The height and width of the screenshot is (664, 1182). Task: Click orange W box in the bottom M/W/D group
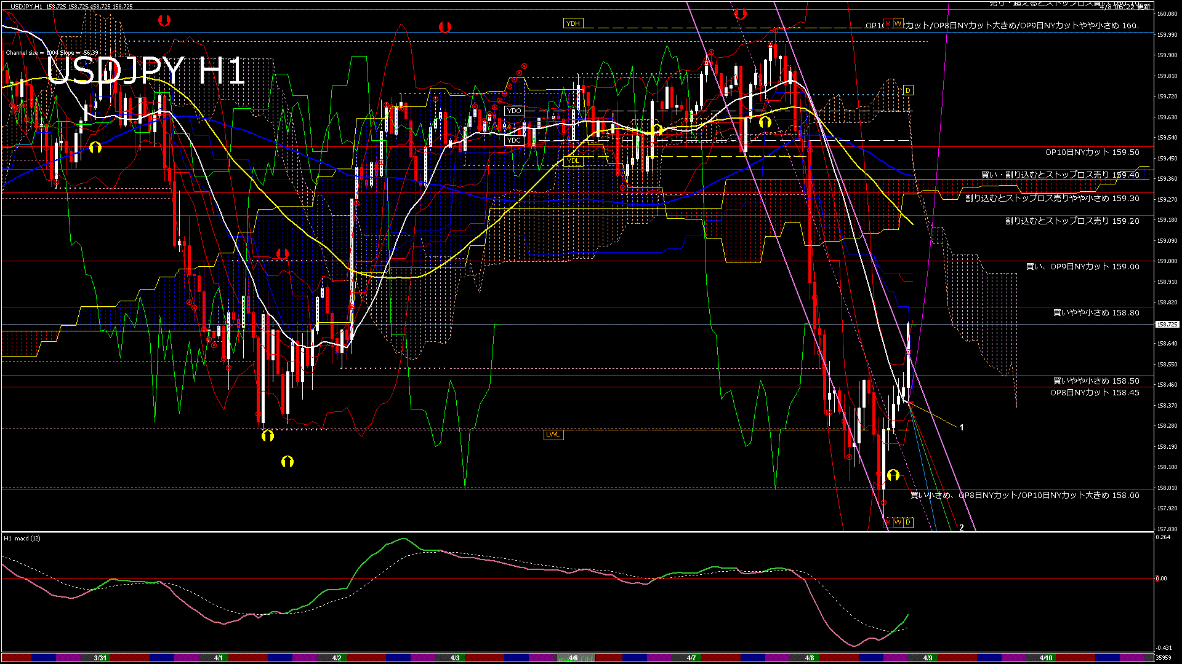coord(898,523)
